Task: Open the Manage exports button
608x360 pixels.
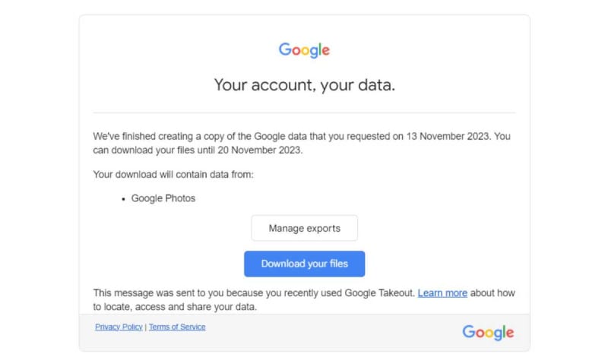Action: coord(305,229)
